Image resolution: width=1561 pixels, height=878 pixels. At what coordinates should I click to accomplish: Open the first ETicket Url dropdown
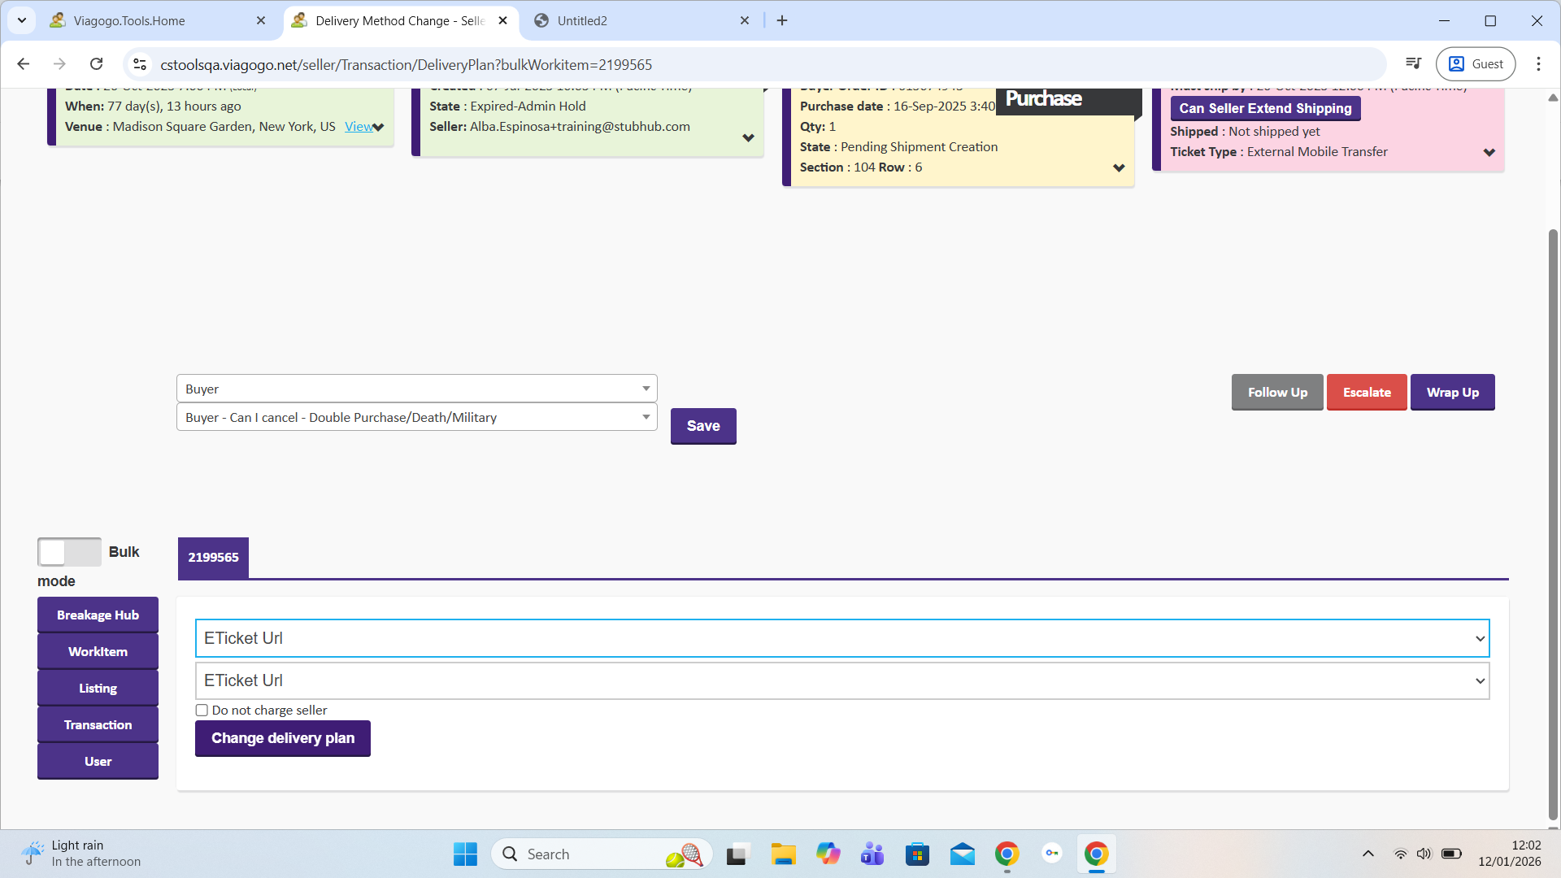(841, 638)
